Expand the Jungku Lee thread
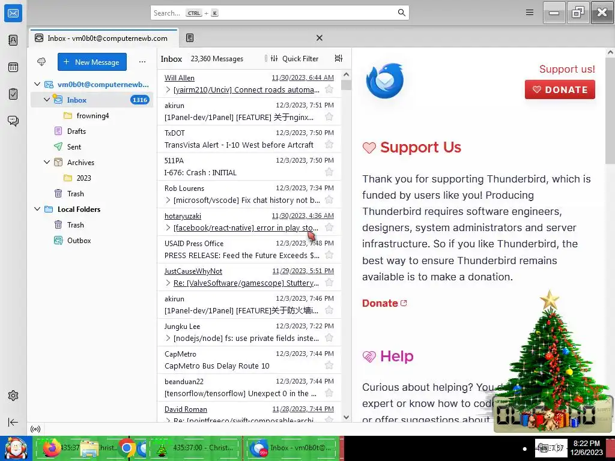 click(x=168, y=339)
